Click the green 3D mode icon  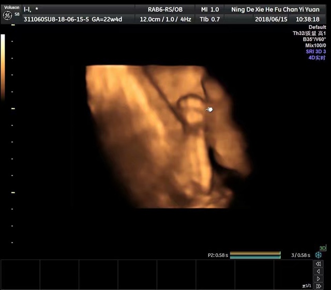[323, 248]
